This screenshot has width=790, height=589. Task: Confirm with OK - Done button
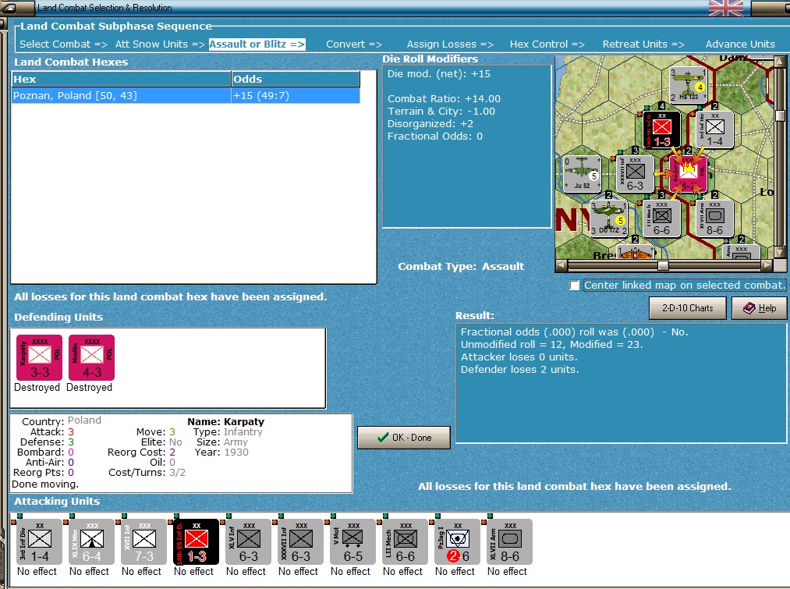coord(404,438)
